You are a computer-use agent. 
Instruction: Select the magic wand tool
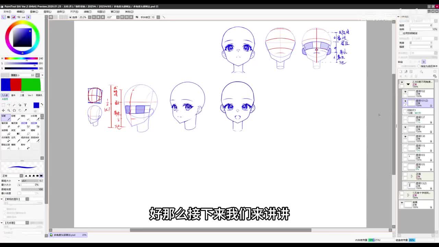tap(14, 105)
